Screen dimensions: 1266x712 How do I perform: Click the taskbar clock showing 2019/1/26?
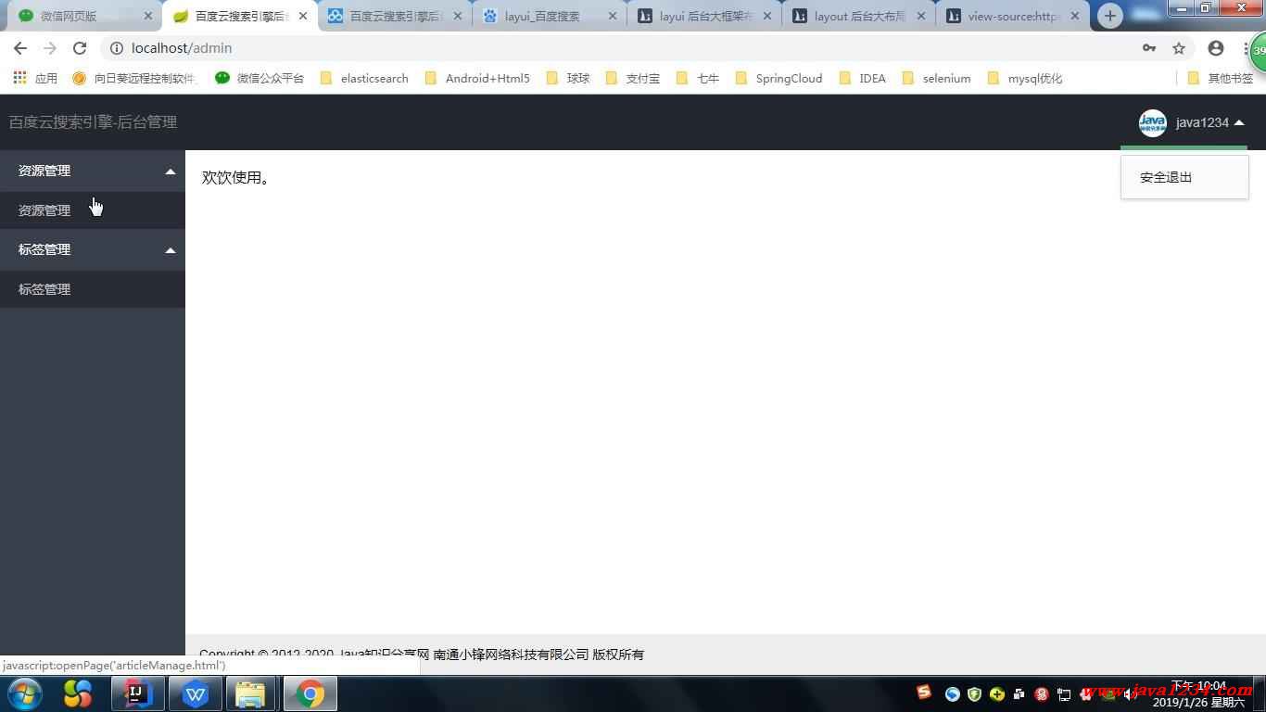point(1199,694)
